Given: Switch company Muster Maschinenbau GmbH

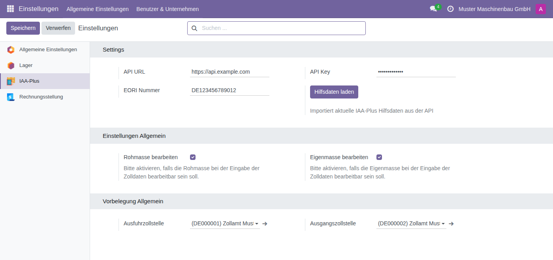Looking at the screenshot, I should point(495,9).
